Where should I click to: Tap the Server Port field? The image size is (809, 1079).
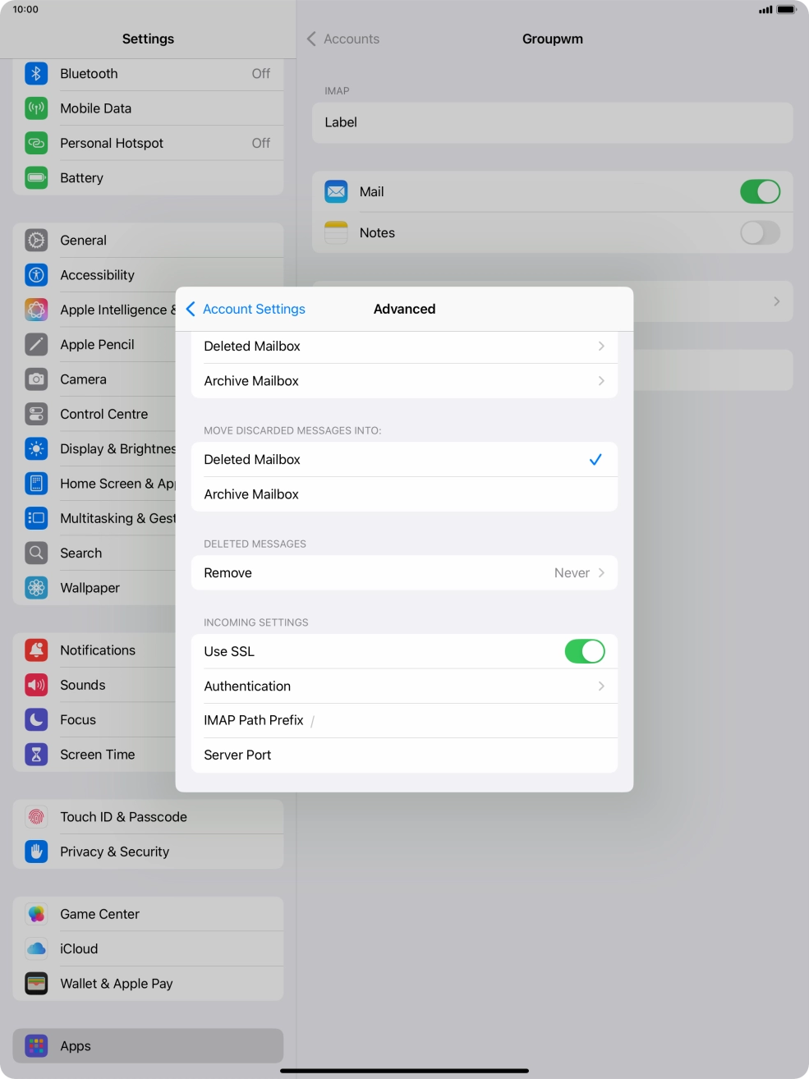[x=403, y=755]
